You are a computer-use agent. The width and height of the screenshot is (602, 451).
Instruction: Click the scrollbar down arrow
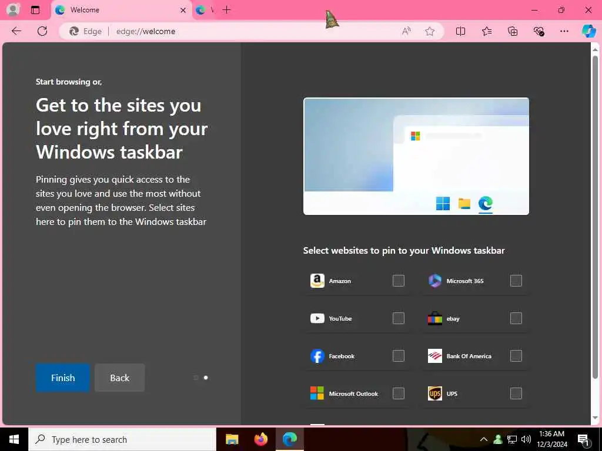pyautogui.click(x=595, y=418)
